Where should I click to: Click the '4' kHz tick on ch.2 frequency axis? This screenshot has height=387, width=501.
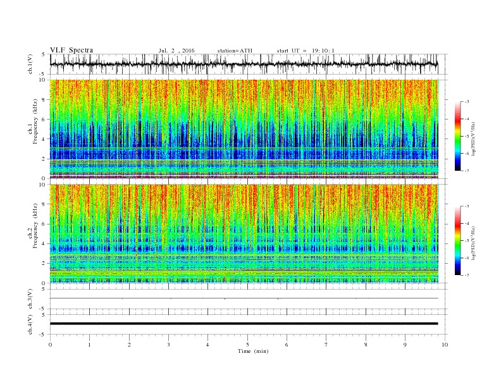pos(44,243)
